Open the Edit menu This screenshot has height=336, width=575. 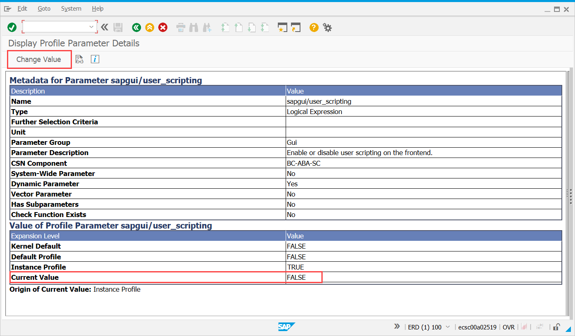22,9
